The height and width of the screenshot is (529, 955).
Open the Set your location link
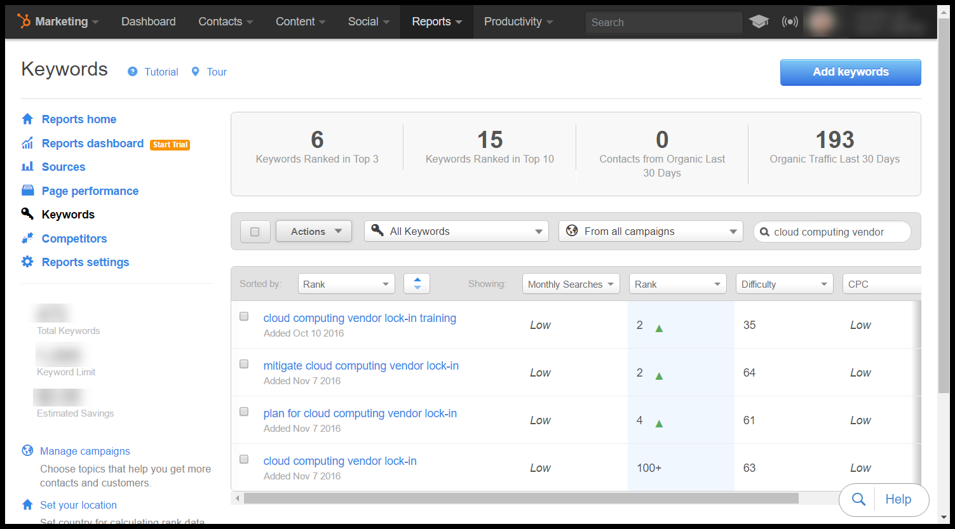tap(78, 505)
